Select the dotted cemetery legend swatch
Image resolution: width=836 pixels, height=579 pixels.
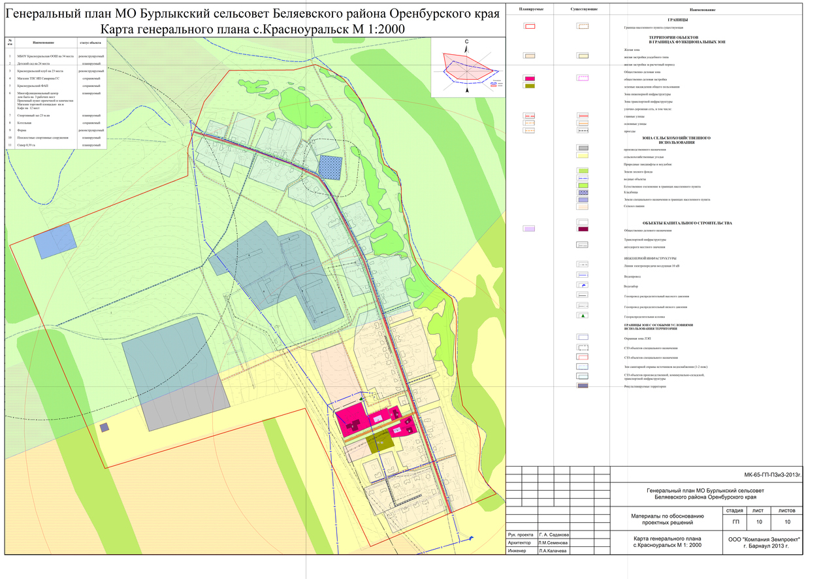tap(583, 193)
